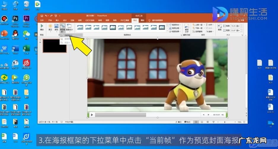Screen dimensions: 278x149
Task: Select the dark-framed fifth video style thumbnail
Action: click(113, 27)
